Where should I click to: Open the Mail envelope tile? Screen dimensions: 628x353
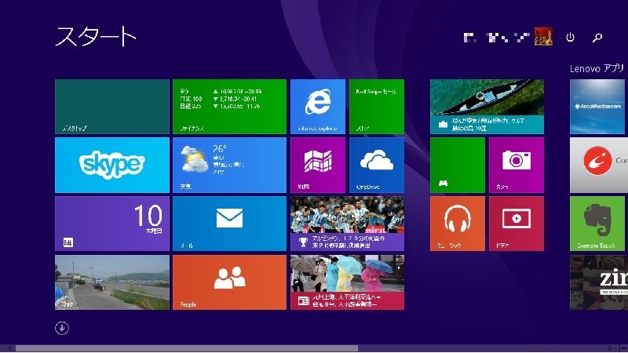[229, 224]
